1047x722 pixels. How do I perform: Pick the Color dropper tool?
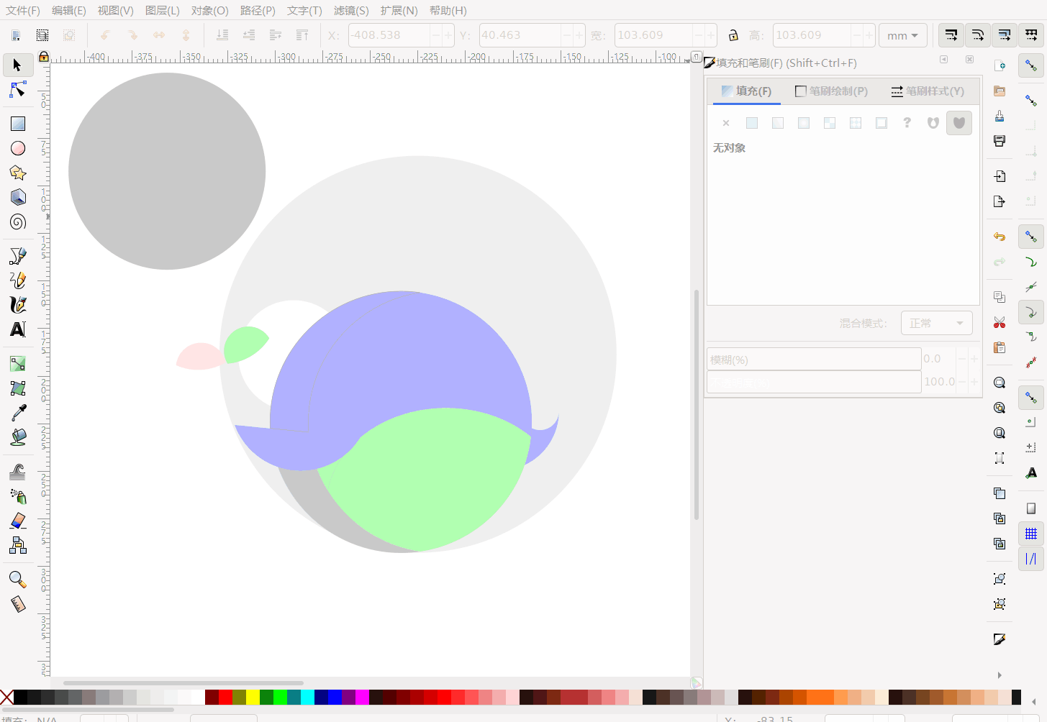18,413
